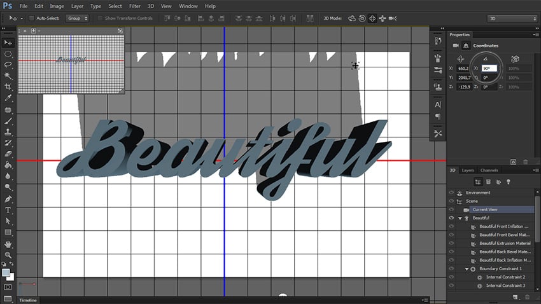Filter the 3D panel by materials
The width and height of the screenshot is (541, 304).
498,182
